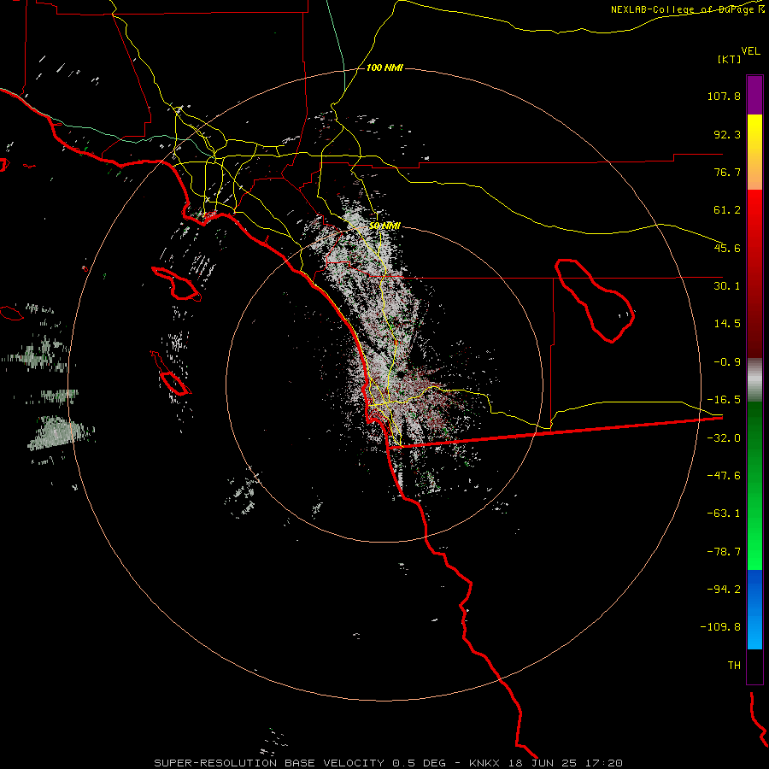Select the -32.0 scale value
Image resolution: width=769 pixels, height=769 pixels.
724,438
